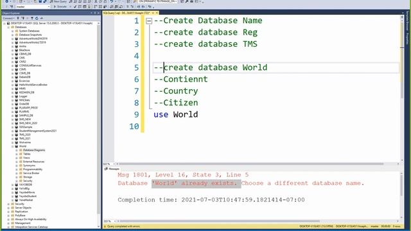Select the BikeStore database
Viewport: 411px width, 231px height.
tap(24, 50)
